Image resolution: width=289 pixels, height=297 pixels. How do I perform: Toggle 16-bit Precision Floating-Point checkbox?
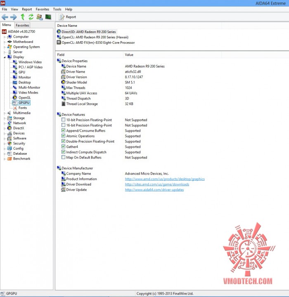(63, 125)
